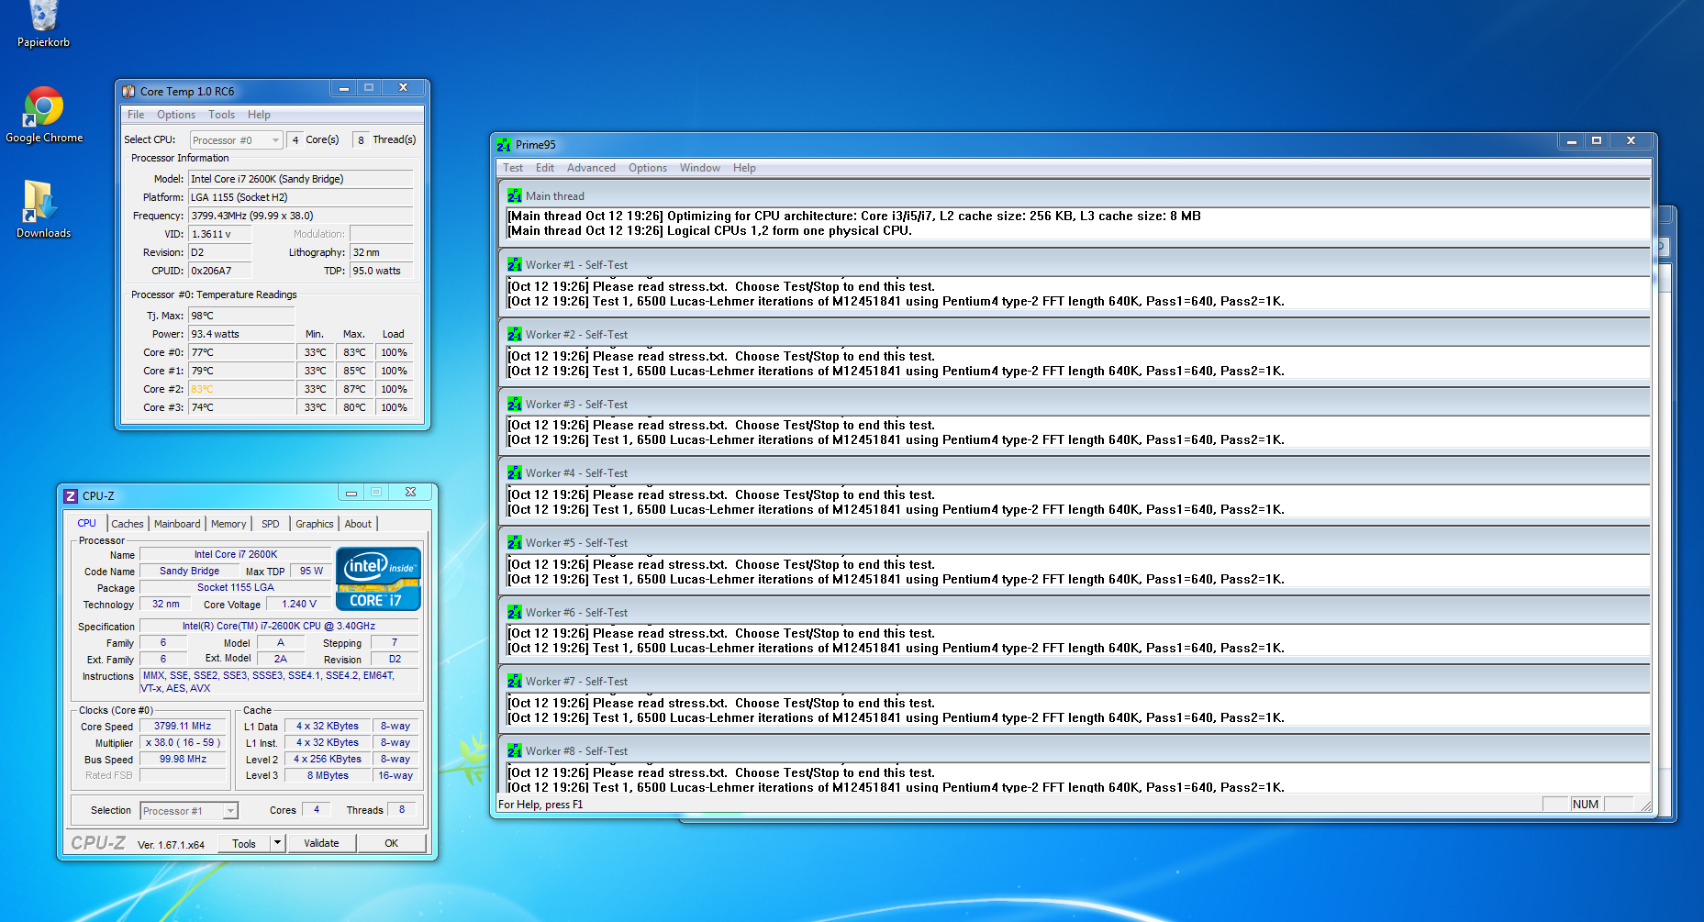Switch to the SPD tab in CPU-Z
The width and height of the screenshot is (1704, 922).
[271, 524]
